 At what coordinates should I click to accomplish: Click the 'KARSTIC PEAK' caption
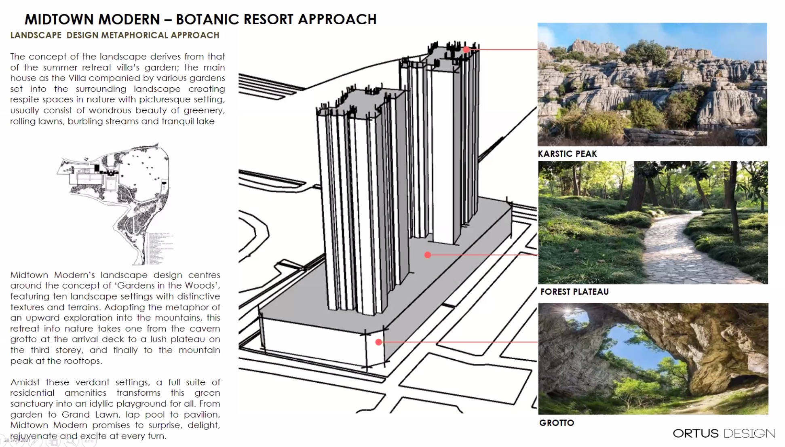pyautogui.click(x=567, y=154)
